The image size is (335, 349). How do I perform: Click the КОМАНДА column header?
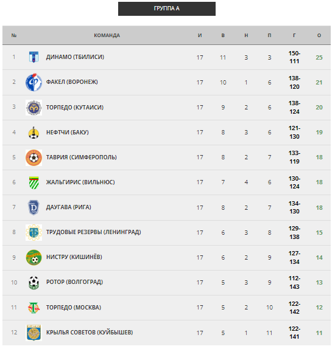[x=107, y=35]
